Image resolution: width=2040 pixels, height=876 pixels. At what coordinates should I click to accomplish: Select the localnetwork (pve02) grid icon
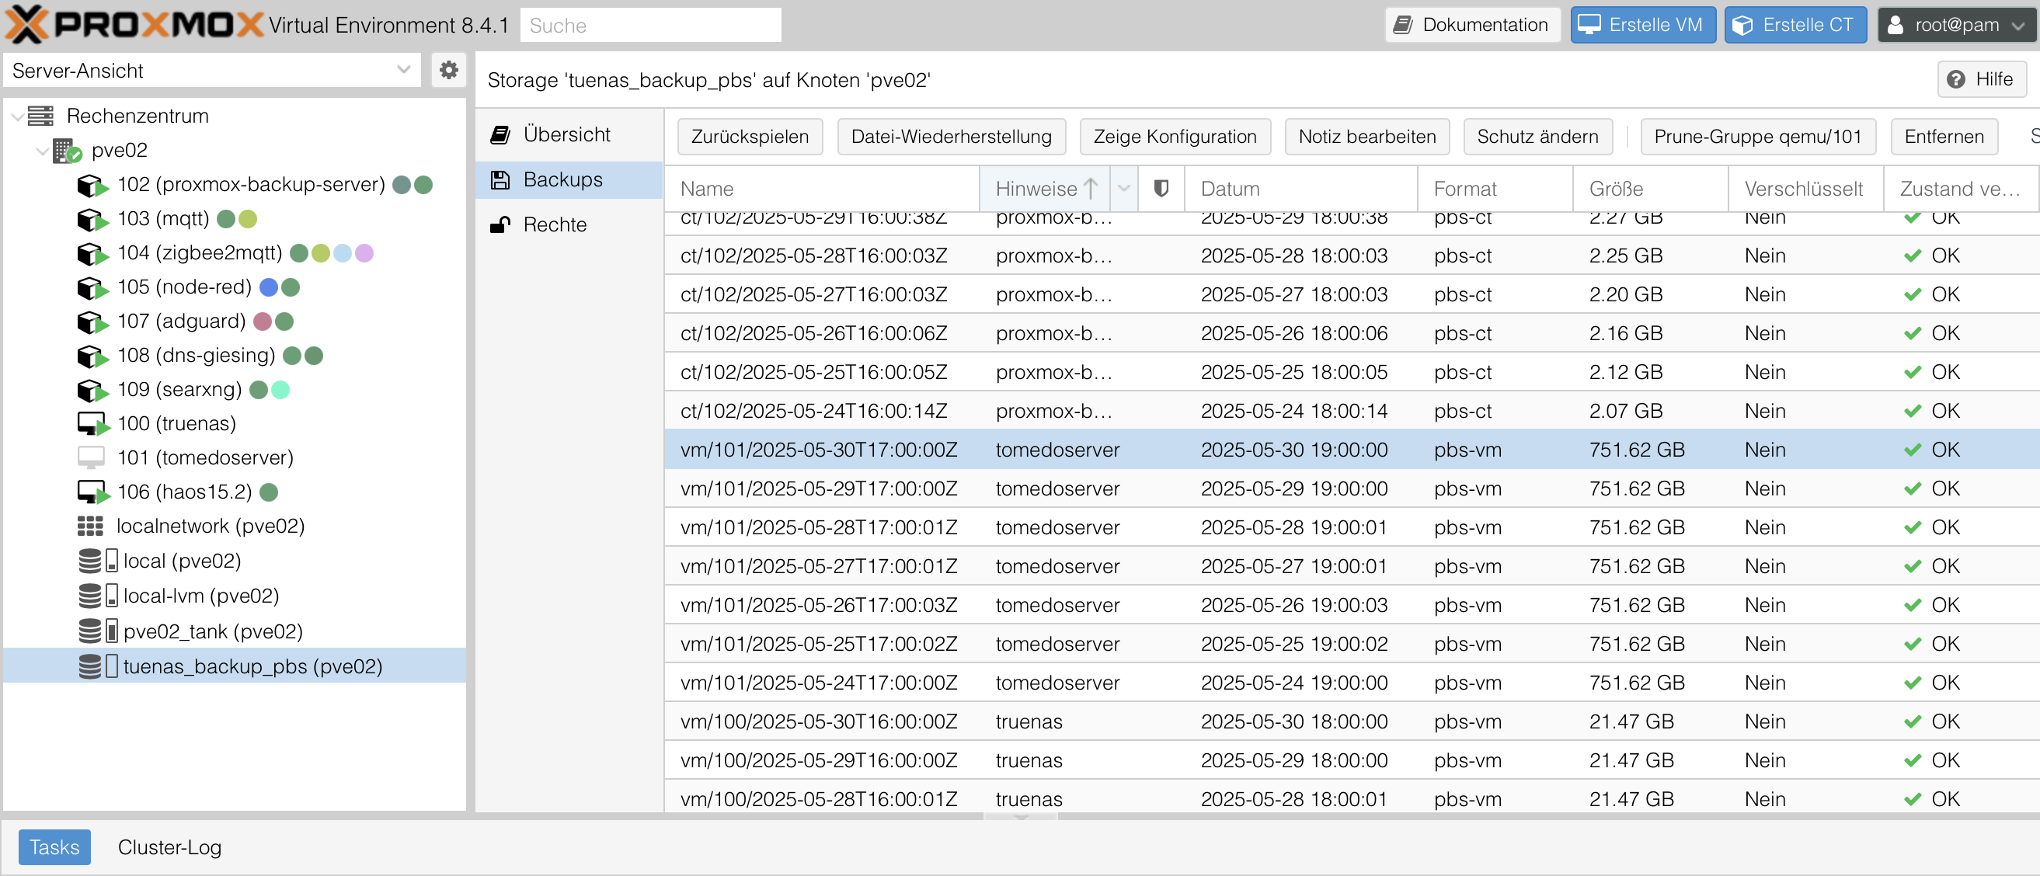[x=90, y=527]
